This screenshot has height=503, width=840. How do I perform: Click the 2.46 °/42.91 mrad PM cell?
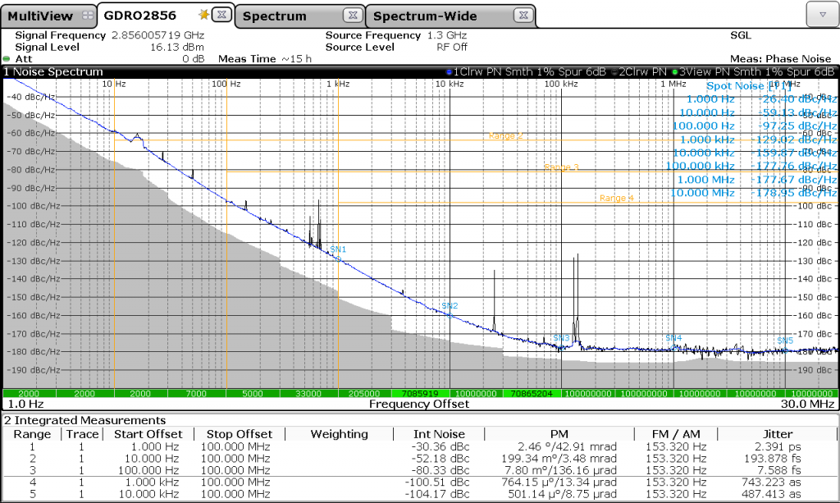point(568,446)
